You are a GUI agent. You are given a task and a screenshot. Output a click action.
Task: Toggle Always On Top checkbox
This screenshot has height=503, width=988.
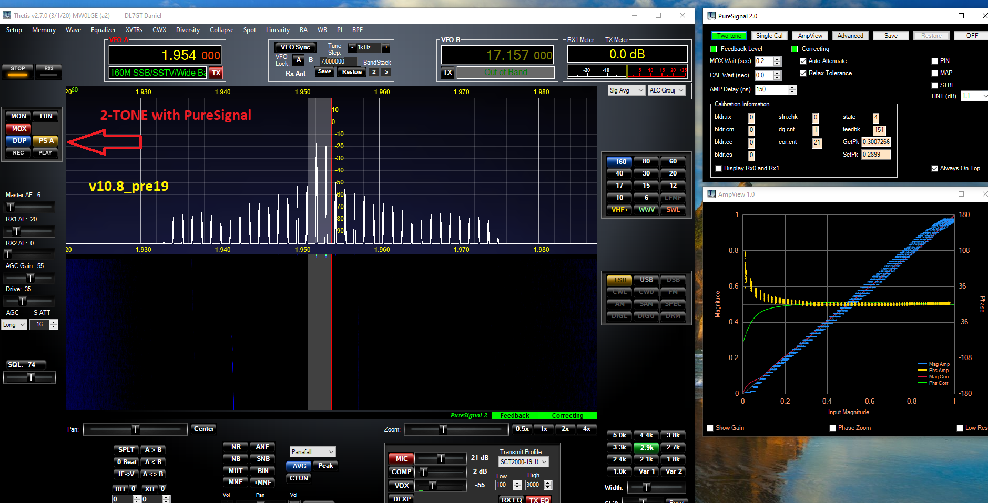(956, 168)
